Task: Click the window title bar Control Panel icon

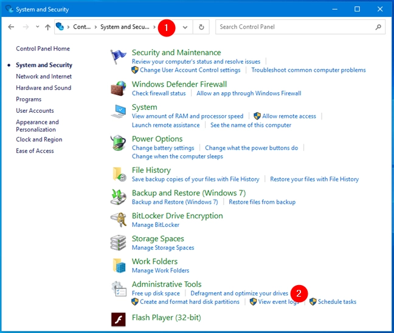Action: click(x=9, y=9)
